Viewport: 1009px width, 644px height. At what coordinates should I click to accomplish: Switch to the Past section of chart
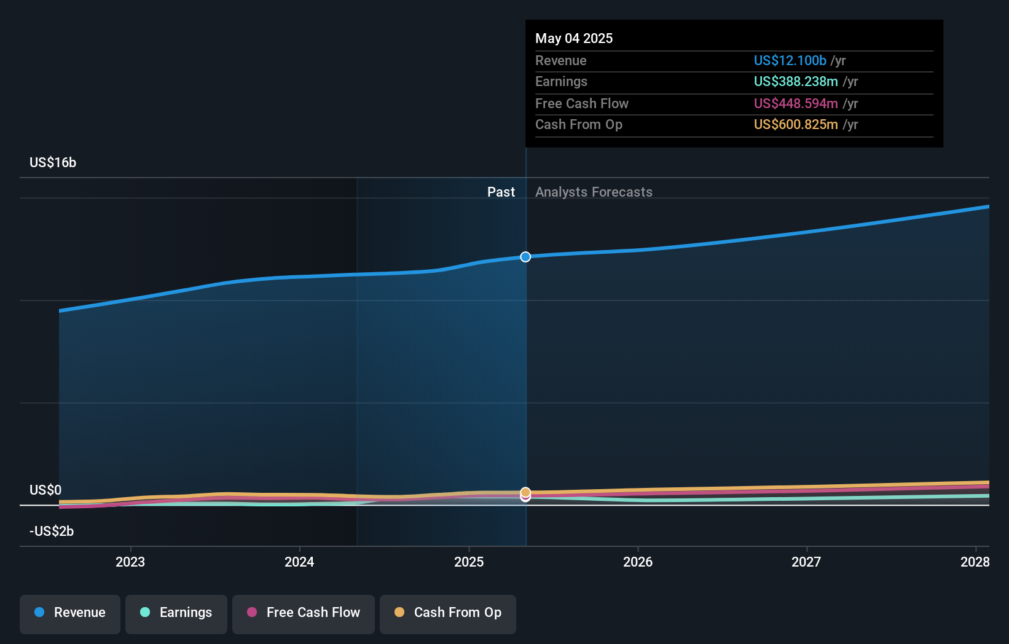click(501, 192)
